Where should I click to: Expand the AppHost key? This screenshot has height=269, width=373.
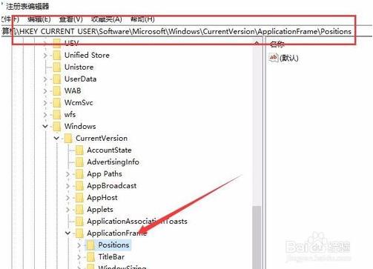(x=67, y=198)
